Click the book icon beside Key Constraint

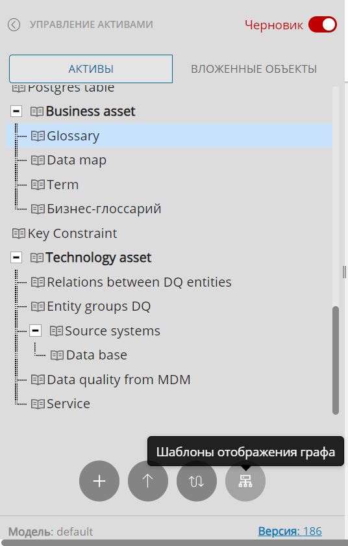(19, 233)
